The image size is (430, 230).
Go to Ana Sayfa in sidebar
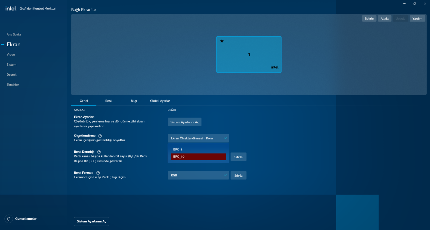pos(14,35)
